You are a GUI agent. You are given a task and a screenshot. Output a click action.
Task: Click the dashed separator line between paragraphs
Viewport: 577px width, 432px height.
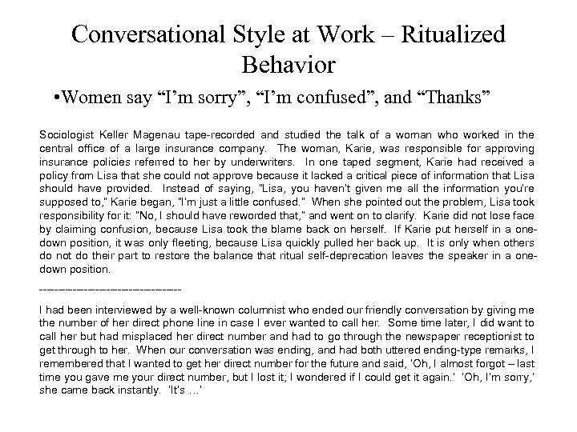110,288
